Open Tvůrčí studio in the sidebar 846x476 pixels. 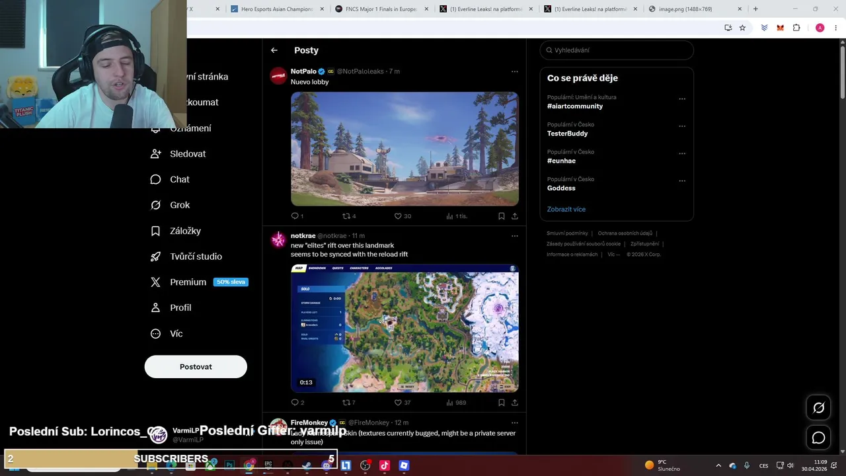(186, 257)
